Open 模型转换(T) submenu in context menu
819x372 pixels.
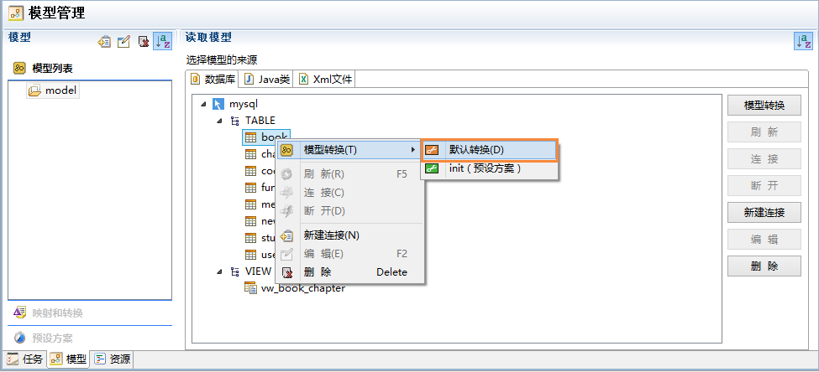tap(349, 150)
